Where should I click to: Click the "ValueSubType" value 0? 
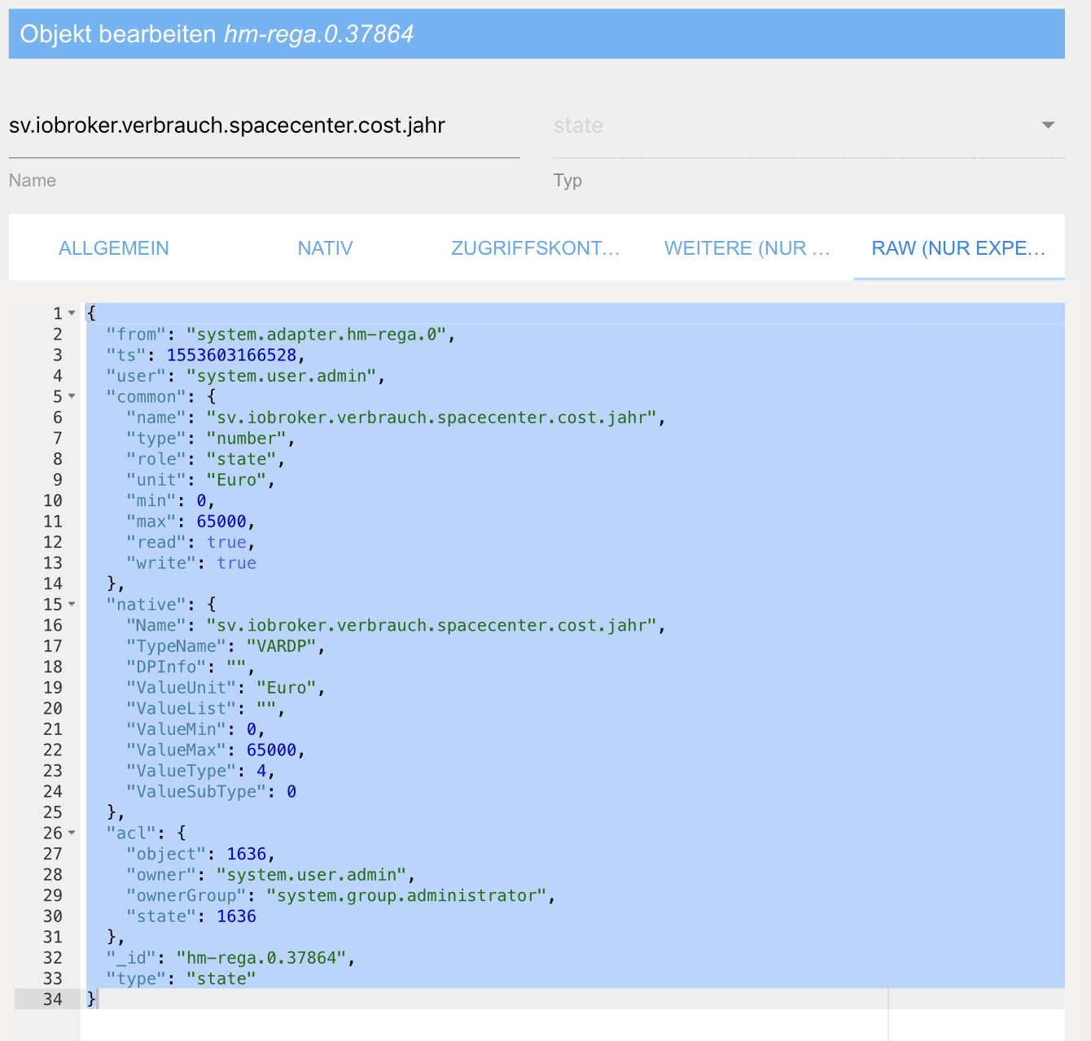tap(291, 792)
